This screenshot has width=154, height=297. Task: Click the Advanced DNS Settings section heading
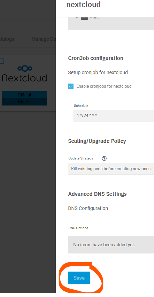pos(97,194)
